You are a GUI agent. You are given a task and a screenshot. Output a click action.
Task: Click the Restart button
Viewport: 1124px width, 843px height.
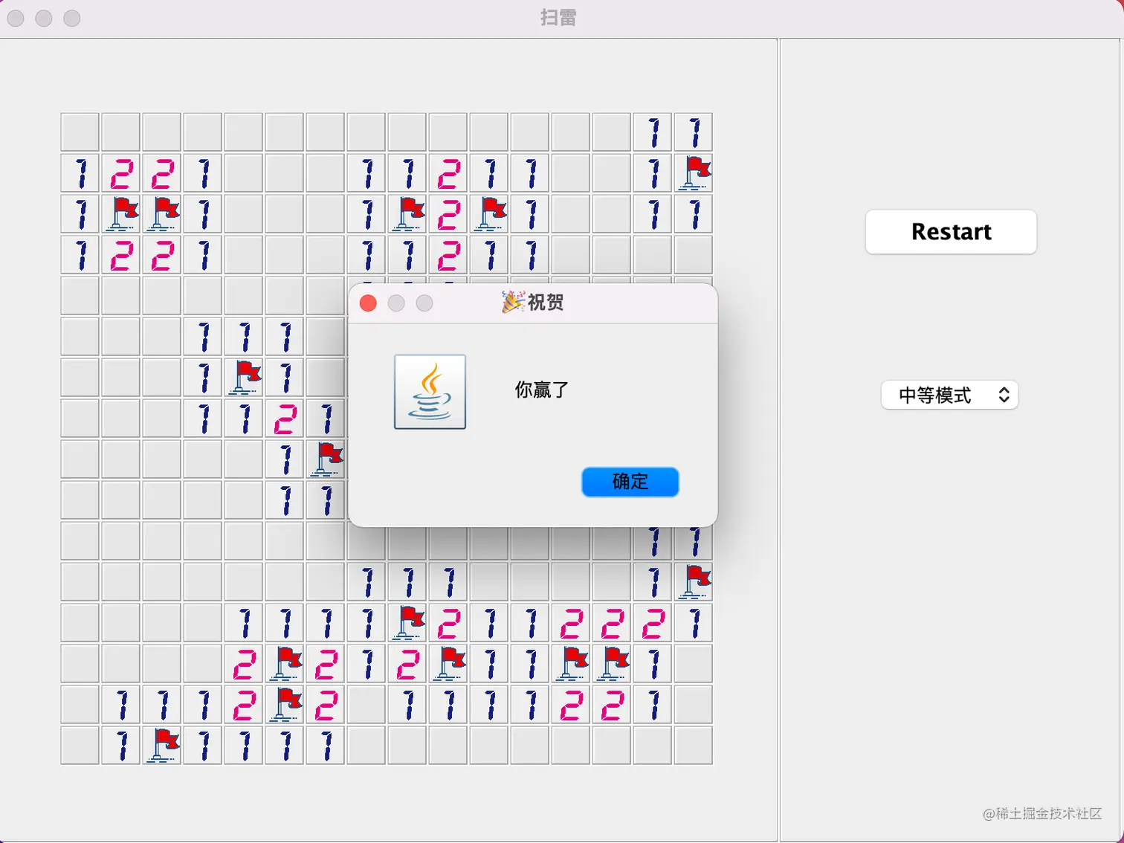951,232
